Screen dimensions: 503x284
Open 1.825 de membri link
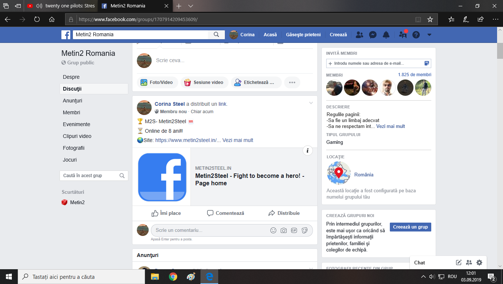tap(415, 75)
